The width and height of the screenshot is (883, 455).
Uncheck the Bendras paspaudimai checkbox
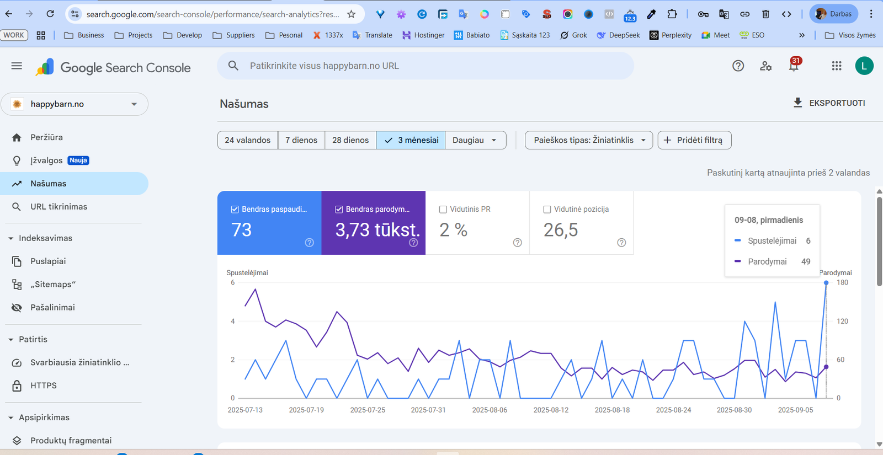pos(235,210)
